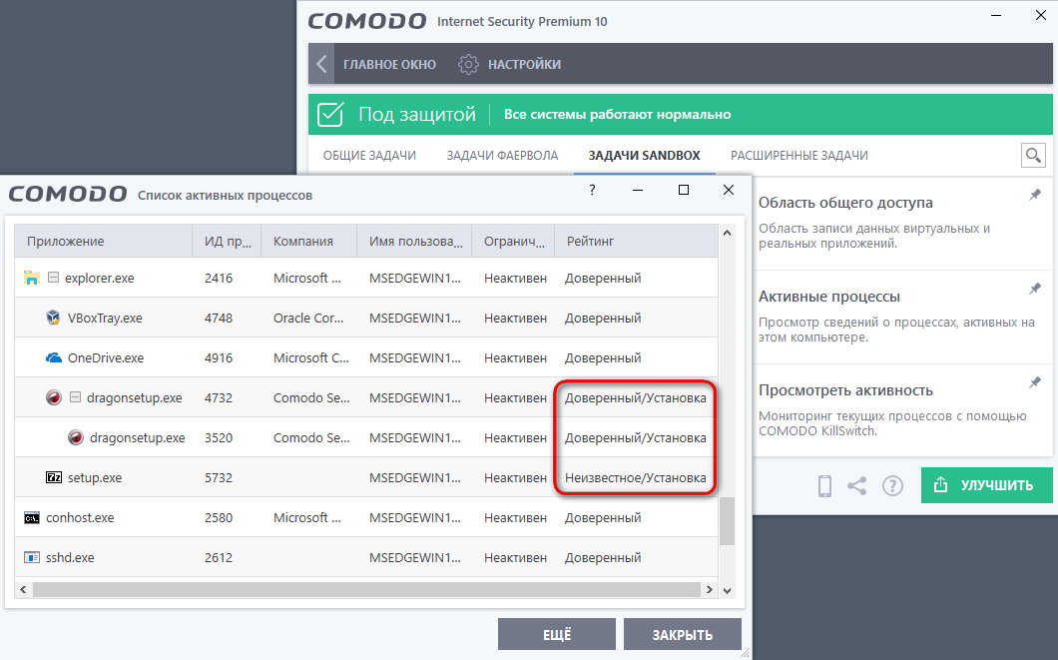Click the Неизвестное/Установка rating cell
This screenshot has width=1058, height=660.
pyautogui.click(x=635, y=478)
